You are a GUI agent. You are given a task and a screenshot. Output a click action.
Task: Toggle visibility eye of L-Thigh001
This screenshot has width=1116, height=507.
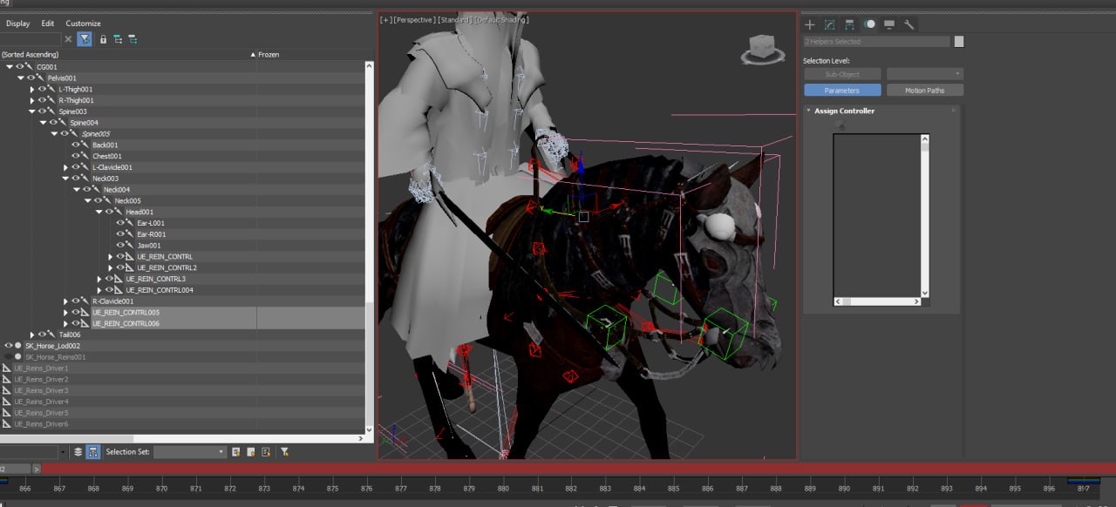(x=42, y=89)
